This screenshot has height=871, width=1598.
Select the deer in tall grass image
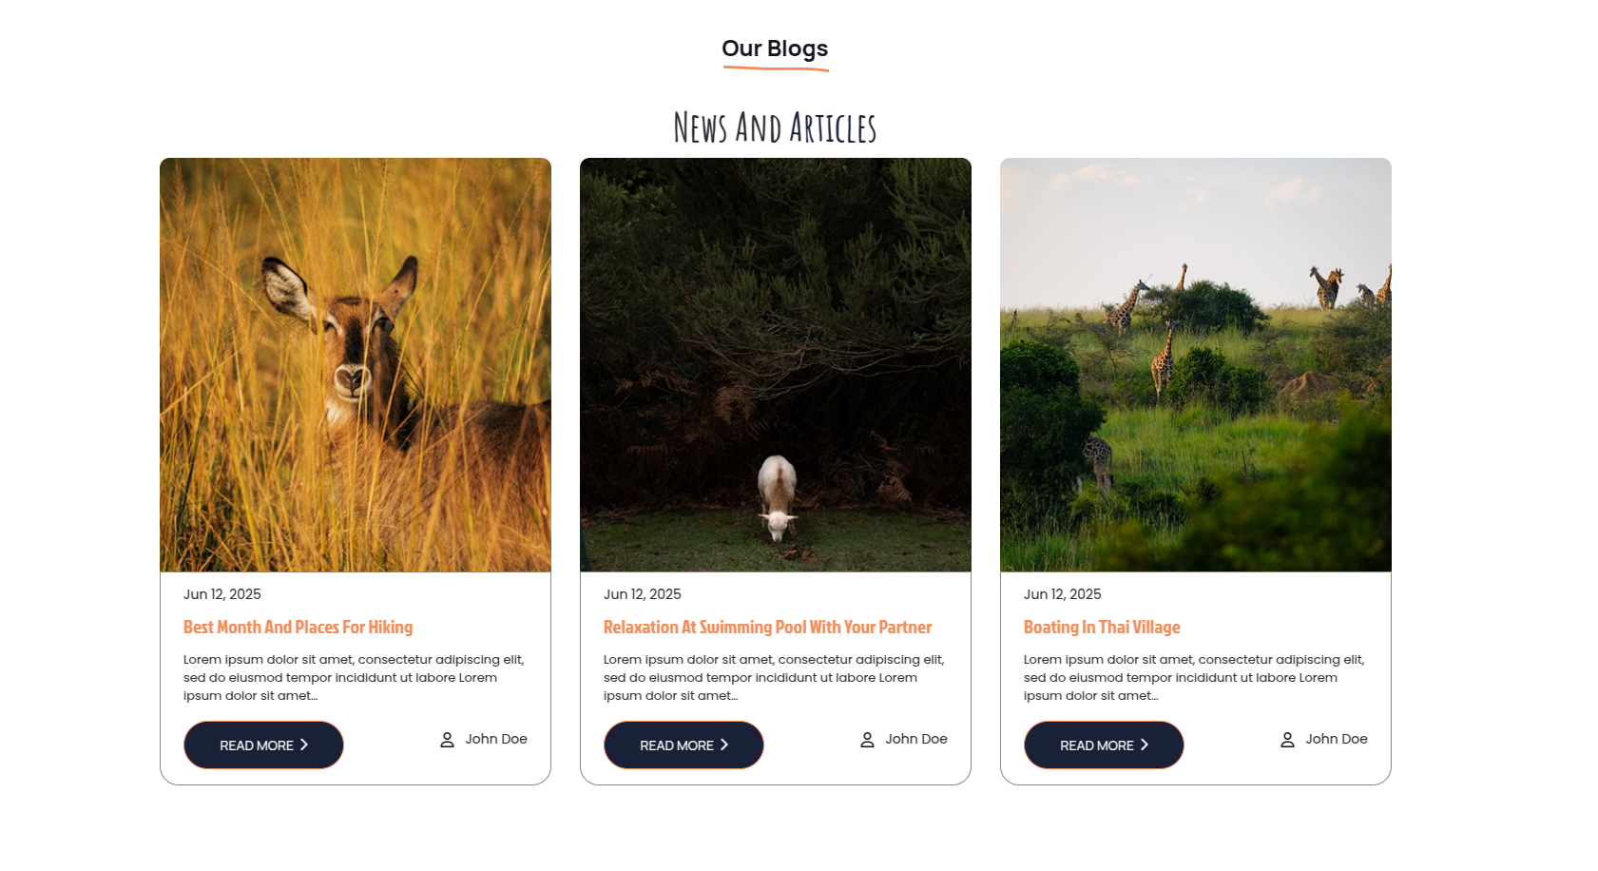[356, 365]
